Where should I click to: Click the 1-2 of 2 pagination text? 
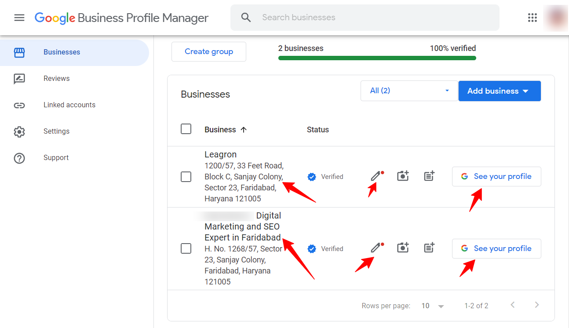click(476, 306)
